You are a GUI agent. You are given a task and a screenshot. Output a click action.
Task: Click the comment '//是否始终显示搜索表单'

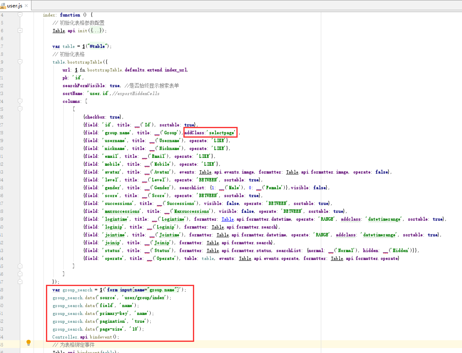152,86
